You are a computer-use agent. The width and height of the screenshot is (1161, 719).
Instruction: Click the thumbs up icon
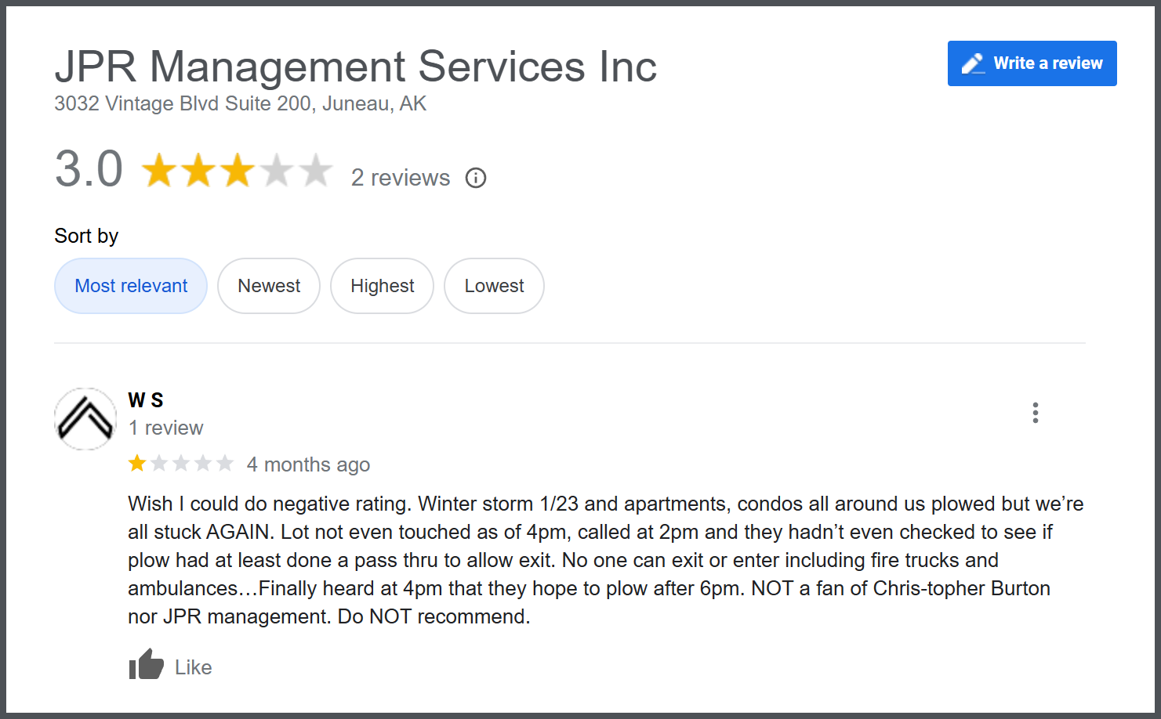click(146, 665)
